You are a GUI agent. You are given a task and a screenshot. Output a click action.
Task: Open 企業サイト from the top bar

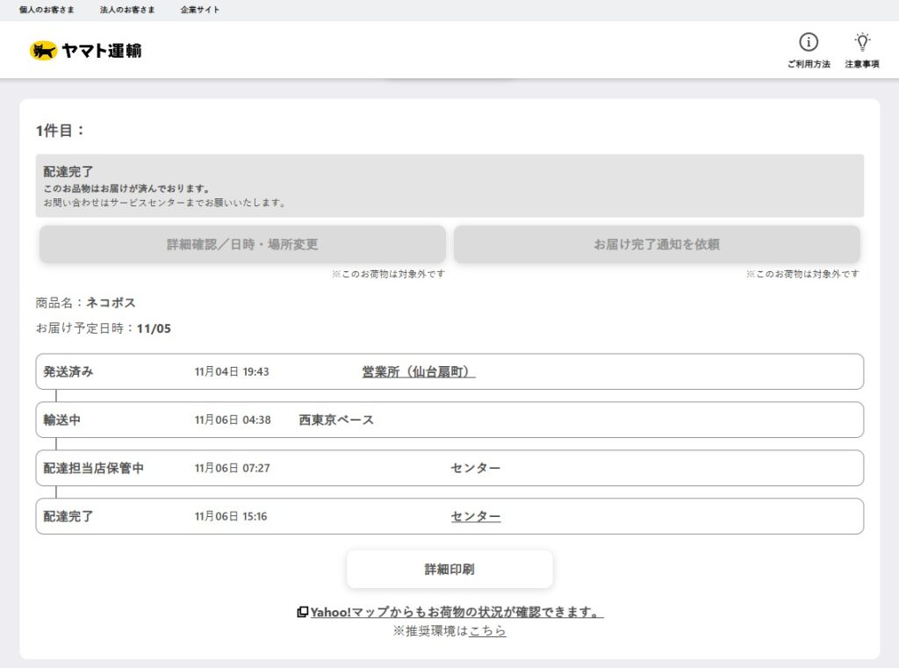(x=200, y=10)
